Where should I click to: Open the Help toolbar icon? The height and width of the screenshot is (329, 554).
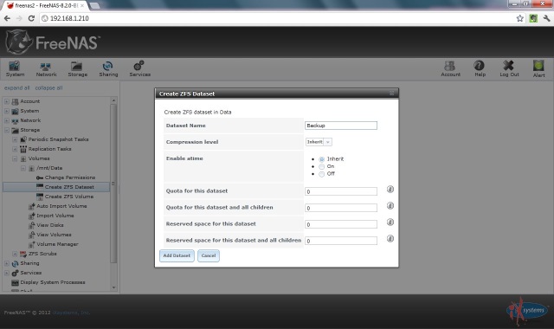(x=480, y=68)
